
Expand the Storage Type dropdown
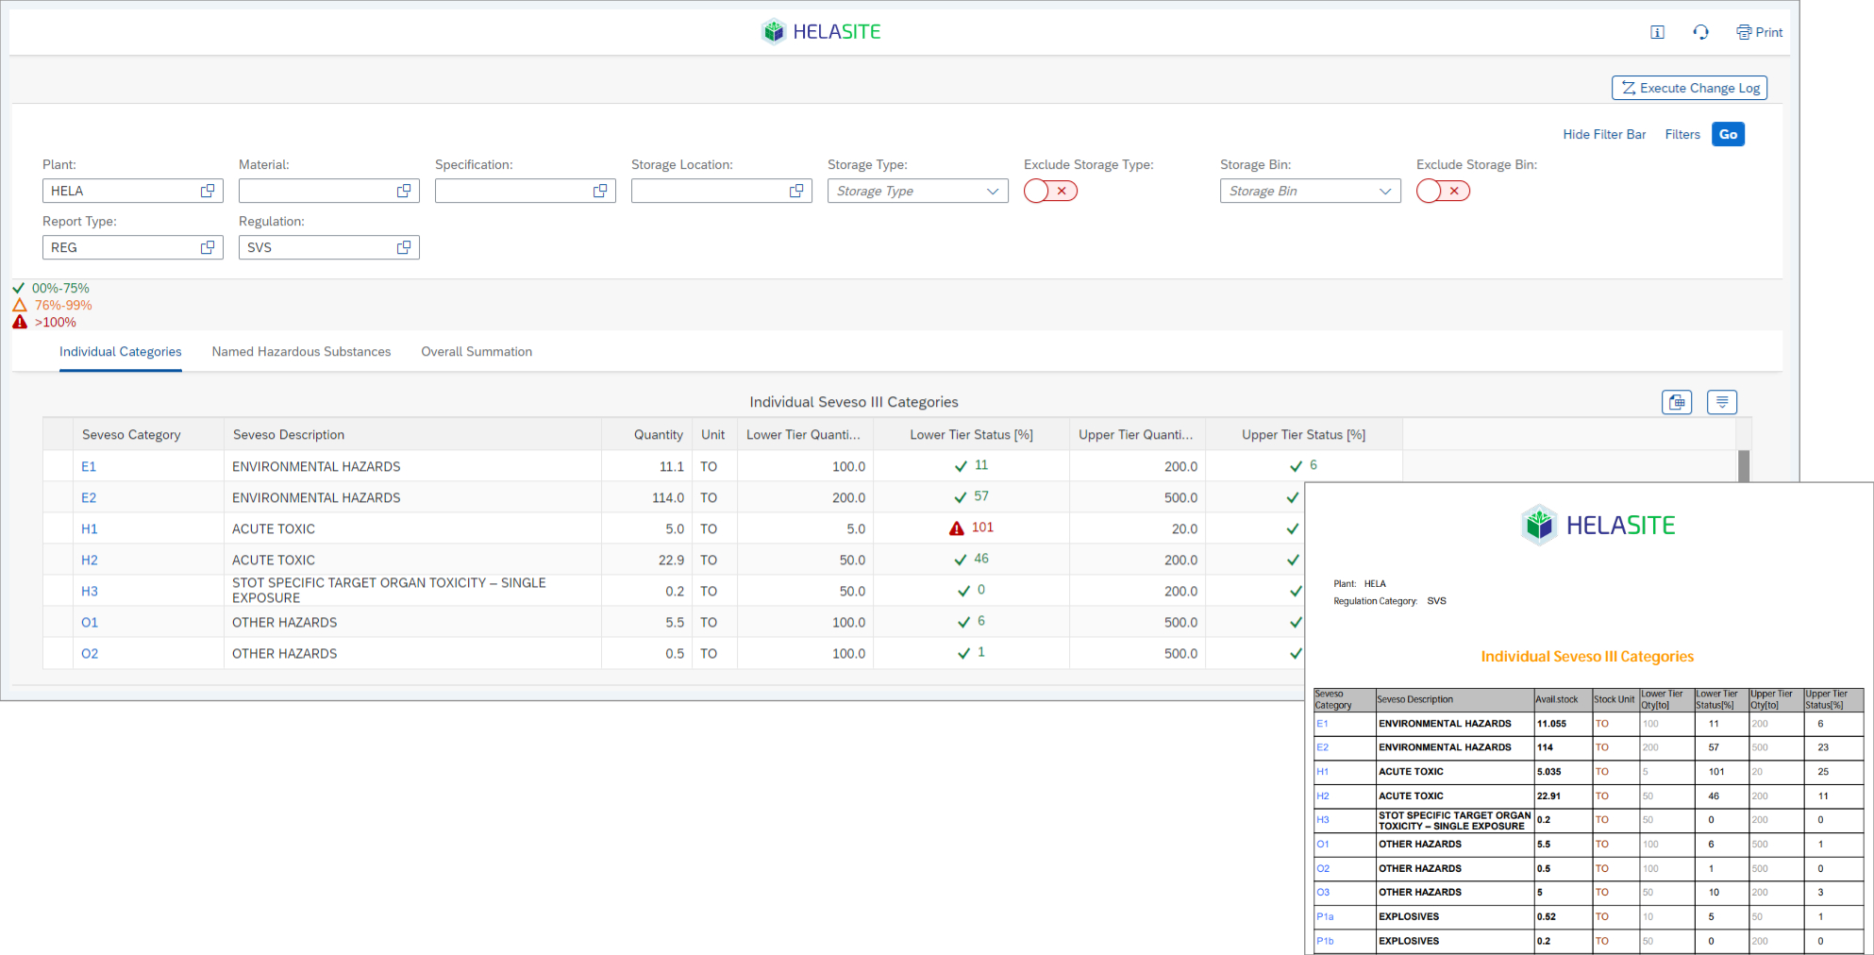point(993,191)
